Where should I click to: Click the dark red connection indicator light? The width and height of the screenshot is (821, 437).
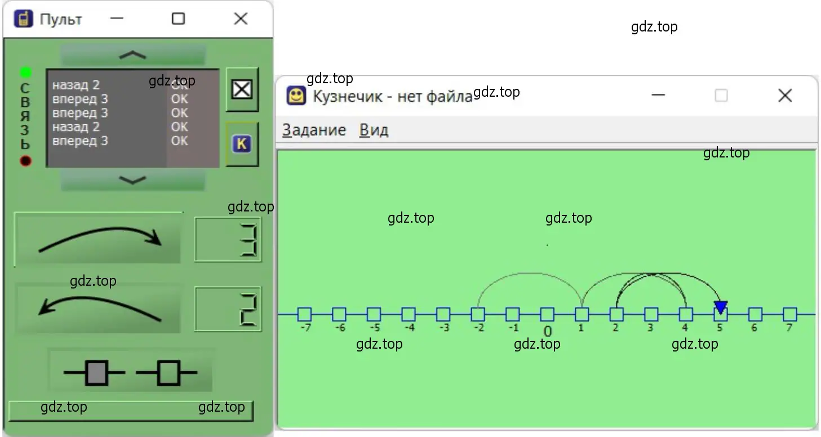25,161
